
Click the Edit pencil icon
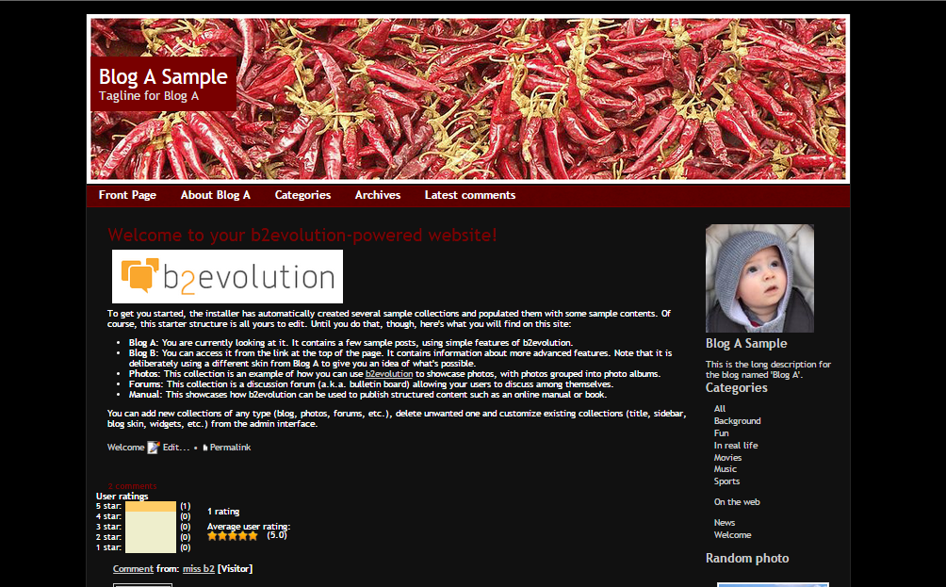click(x=154, y=448)
